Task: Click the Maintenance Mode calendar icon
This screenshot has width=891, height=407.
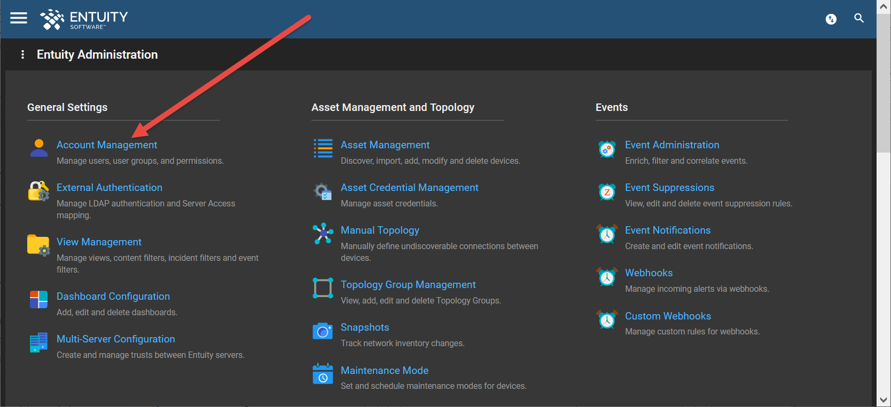Action: pos(323,373)
